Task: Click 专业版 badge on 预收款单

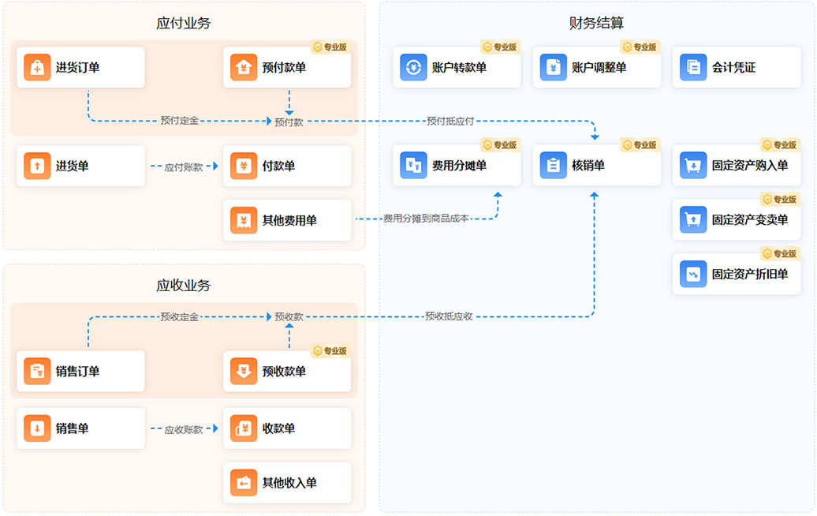Action: tap(330, 351)
